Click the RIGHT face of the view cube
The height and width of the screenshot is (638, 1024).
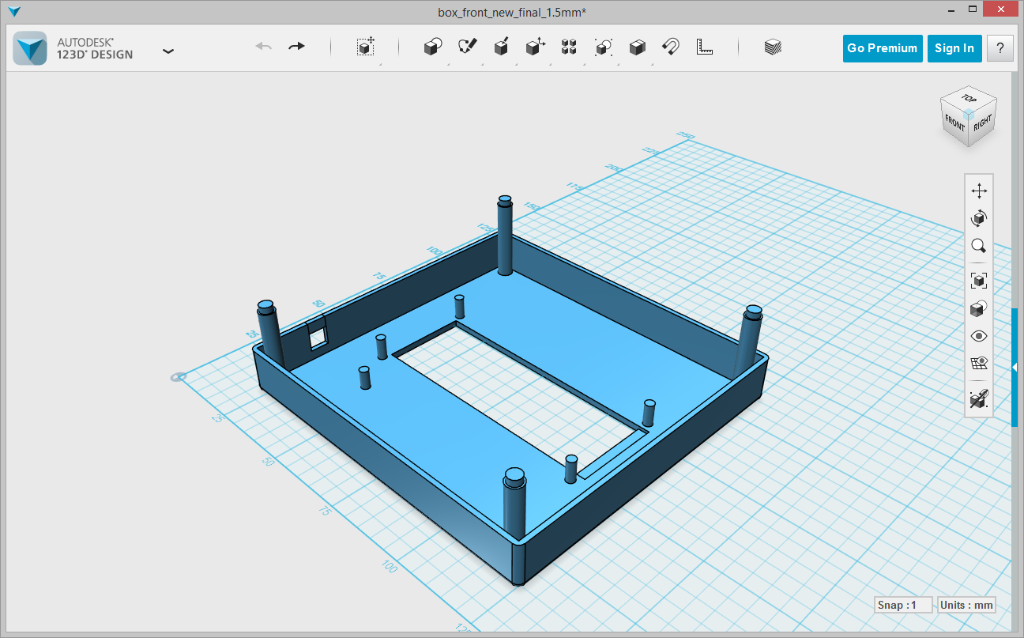[982, 124]
